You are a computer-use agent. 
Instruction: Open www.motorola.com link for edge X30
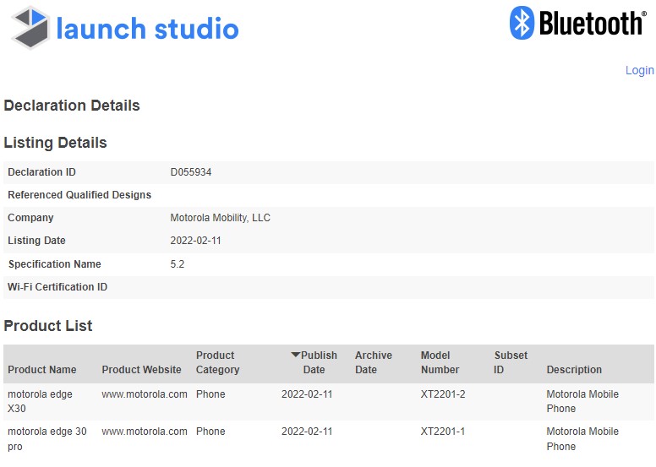tap(145, 394)
